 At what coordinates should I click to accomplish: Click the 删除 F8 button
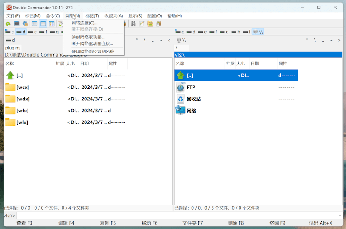236,223
